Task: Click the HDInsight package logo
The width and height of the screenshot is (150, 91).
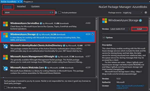Action: click(5, 57)
